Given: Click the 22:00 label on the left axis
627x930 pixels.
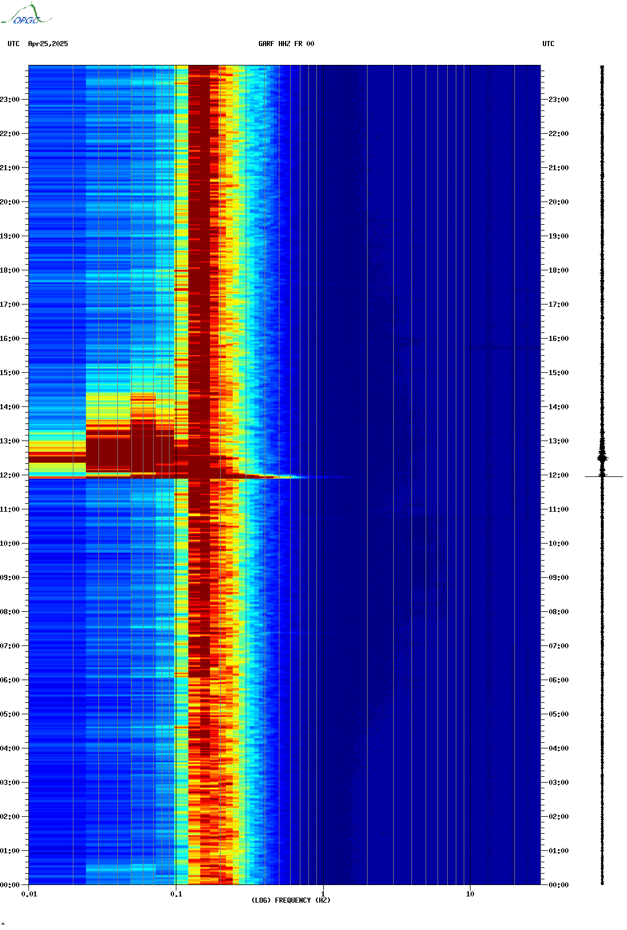Looking at the screenshot, I should point(10,134).
